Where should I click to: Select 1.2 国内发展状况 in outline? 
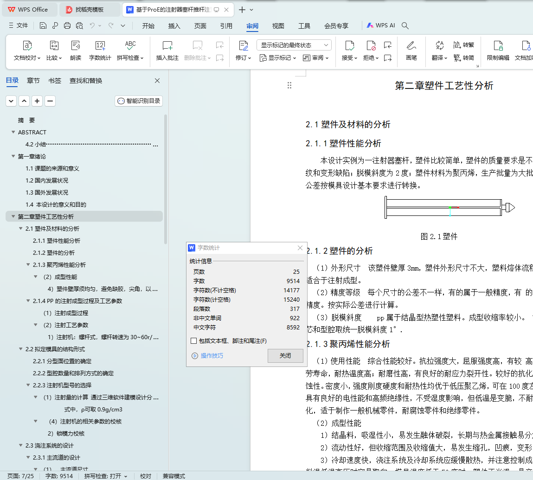coord(47,180)
